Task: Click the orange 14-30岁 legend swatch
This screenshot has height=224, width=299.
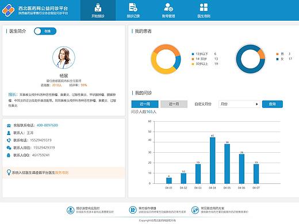Action: pyautogui.click(x=193, y=59)
